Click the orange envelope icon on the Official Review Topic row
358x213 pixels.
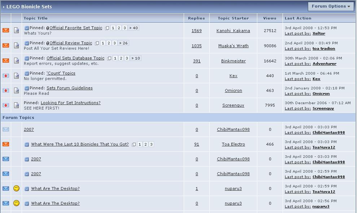click(6, 45)
